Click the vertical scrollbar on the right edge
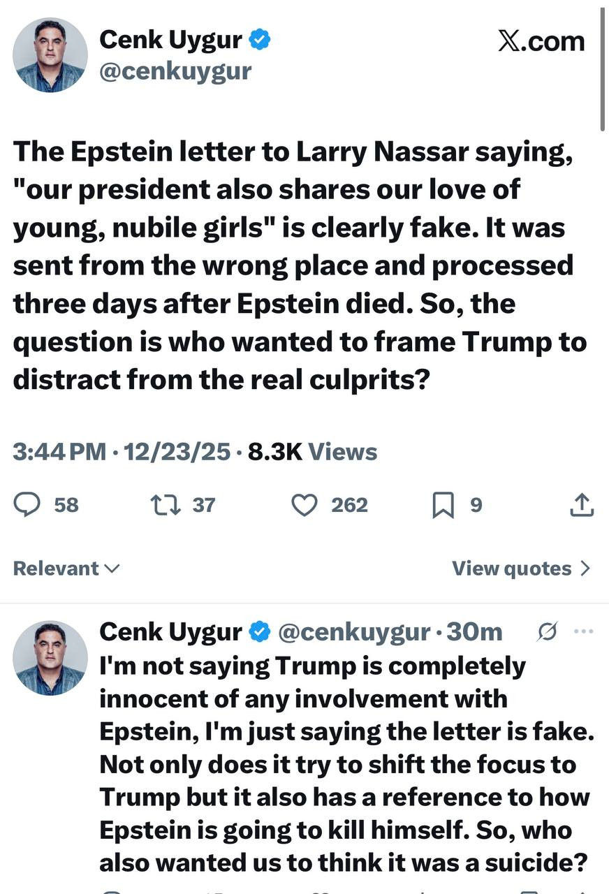This screenshot has width=609, height=894. [603, 70]
